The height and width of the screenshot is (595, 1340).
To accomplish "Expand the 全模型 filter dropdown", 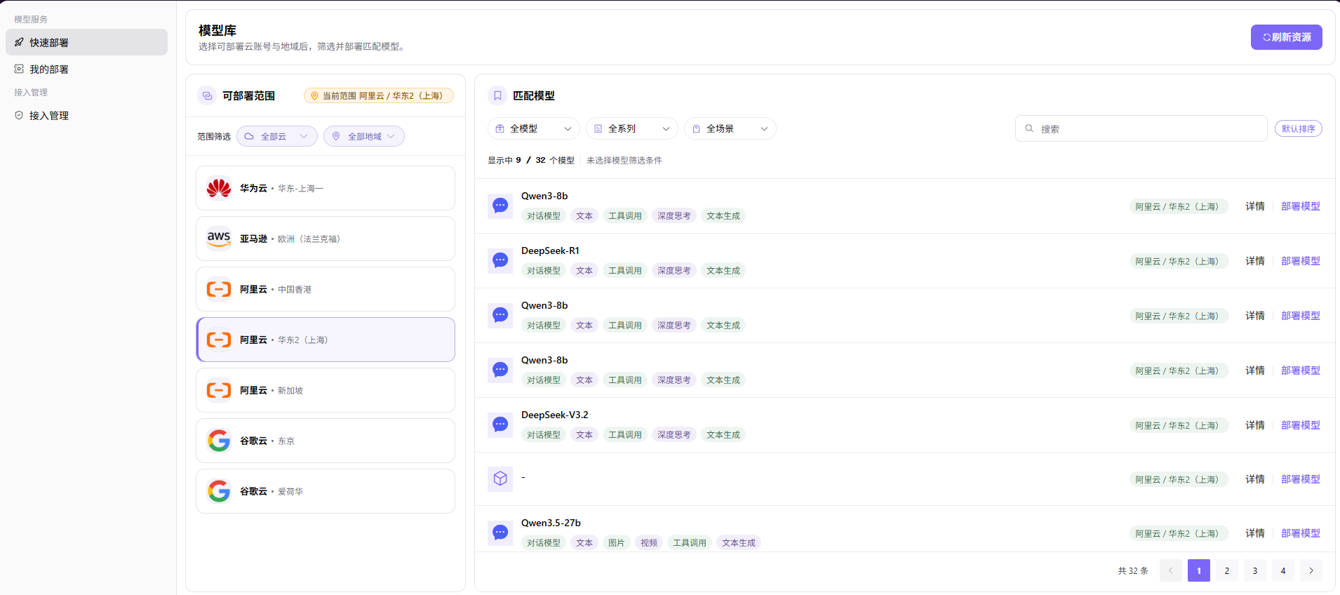I will [534, 128].
